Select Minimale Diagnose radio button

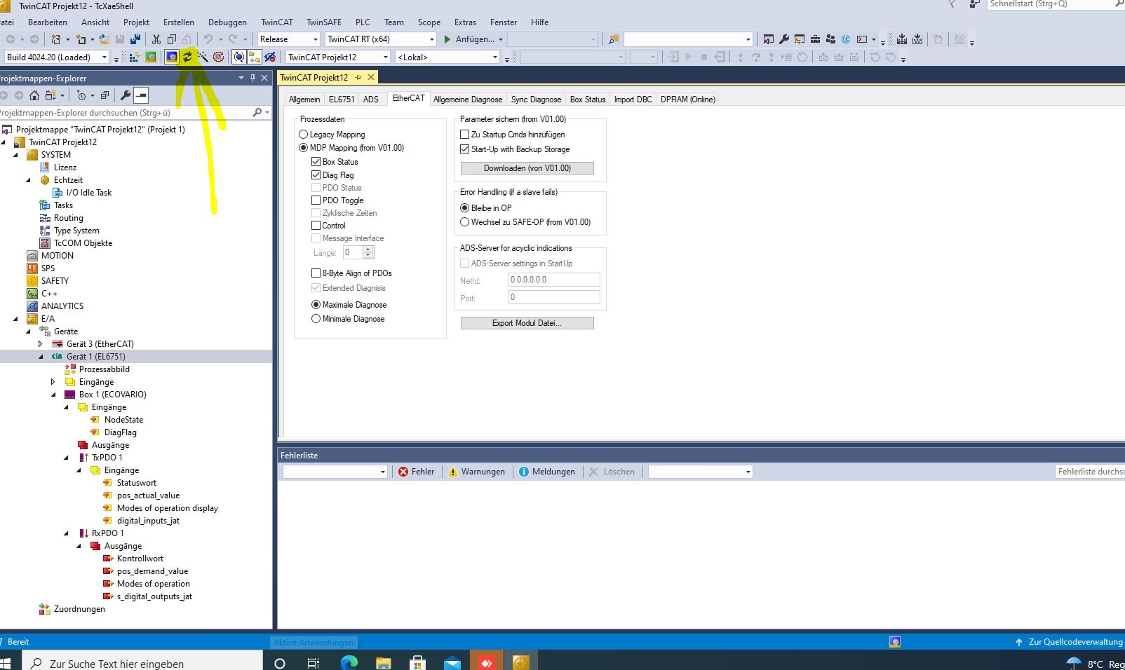316,319
